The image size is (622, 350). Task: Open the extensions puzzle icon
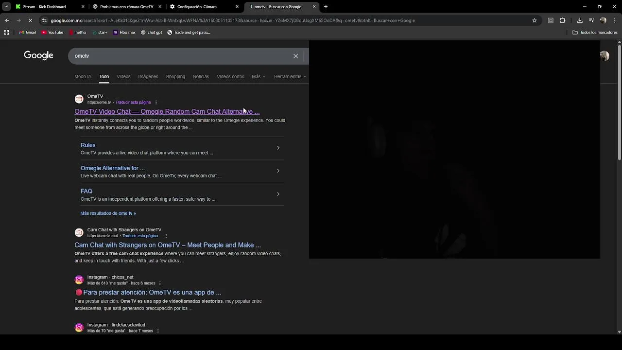coord(563,20)
